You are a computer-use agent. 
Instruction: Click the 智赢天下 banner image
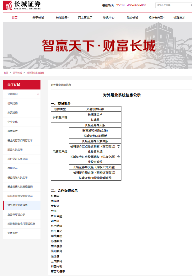tap(97, 46)
